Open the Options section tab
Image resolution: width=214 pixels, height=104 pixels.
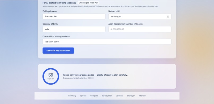83,96
